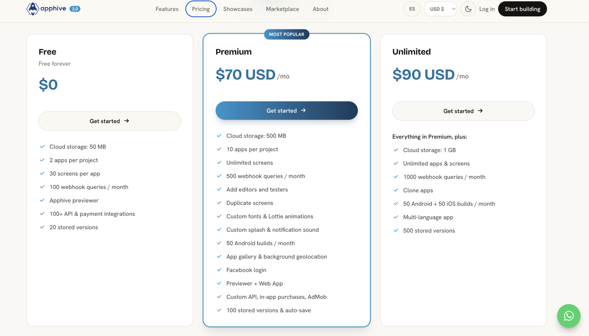
Task: Click the 2.0 version badge
Action: click(x=75, y=9)
